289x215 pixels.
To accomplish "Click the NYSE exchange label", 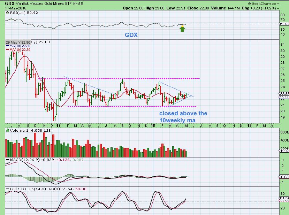I will point(78,3).
